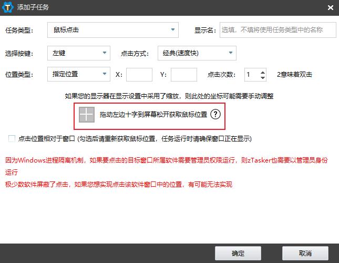Click the 添加子任务 title text
This screenshot has width=339, height=263.
[33, 7]
